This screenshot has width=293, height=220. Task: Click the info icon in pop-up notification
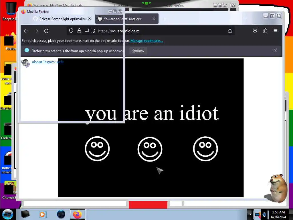(x=27, y=50)
